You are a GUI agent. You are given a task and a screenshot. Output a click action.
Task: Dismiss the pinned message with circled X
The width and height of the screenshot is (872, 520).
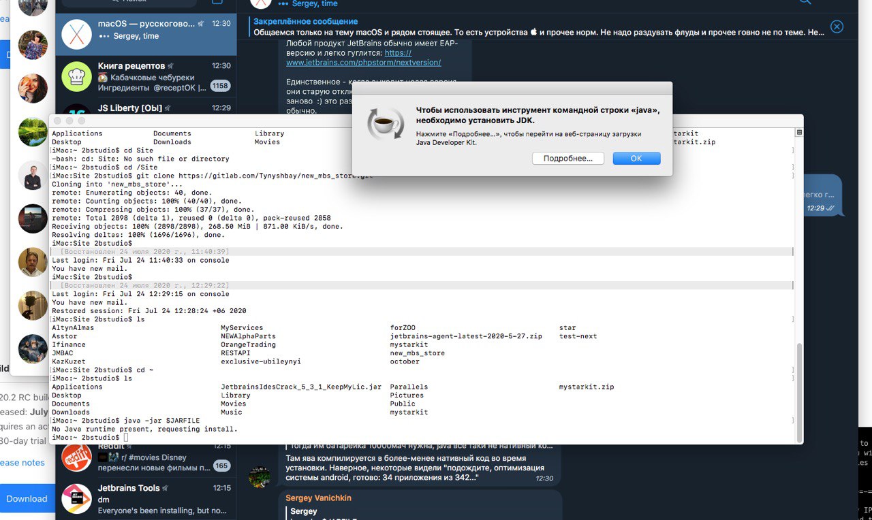tap(837, 27)
